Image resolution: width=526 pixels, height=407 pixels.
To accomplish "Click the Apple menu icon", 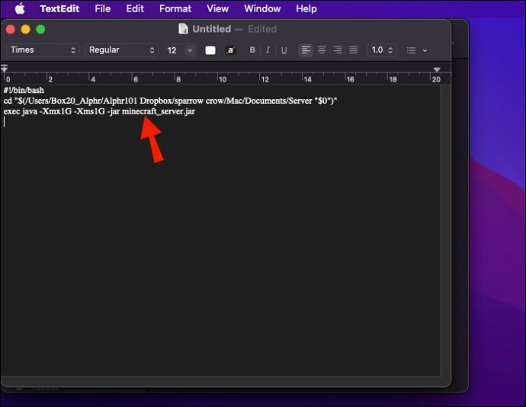I will click(x=20, y=9).
